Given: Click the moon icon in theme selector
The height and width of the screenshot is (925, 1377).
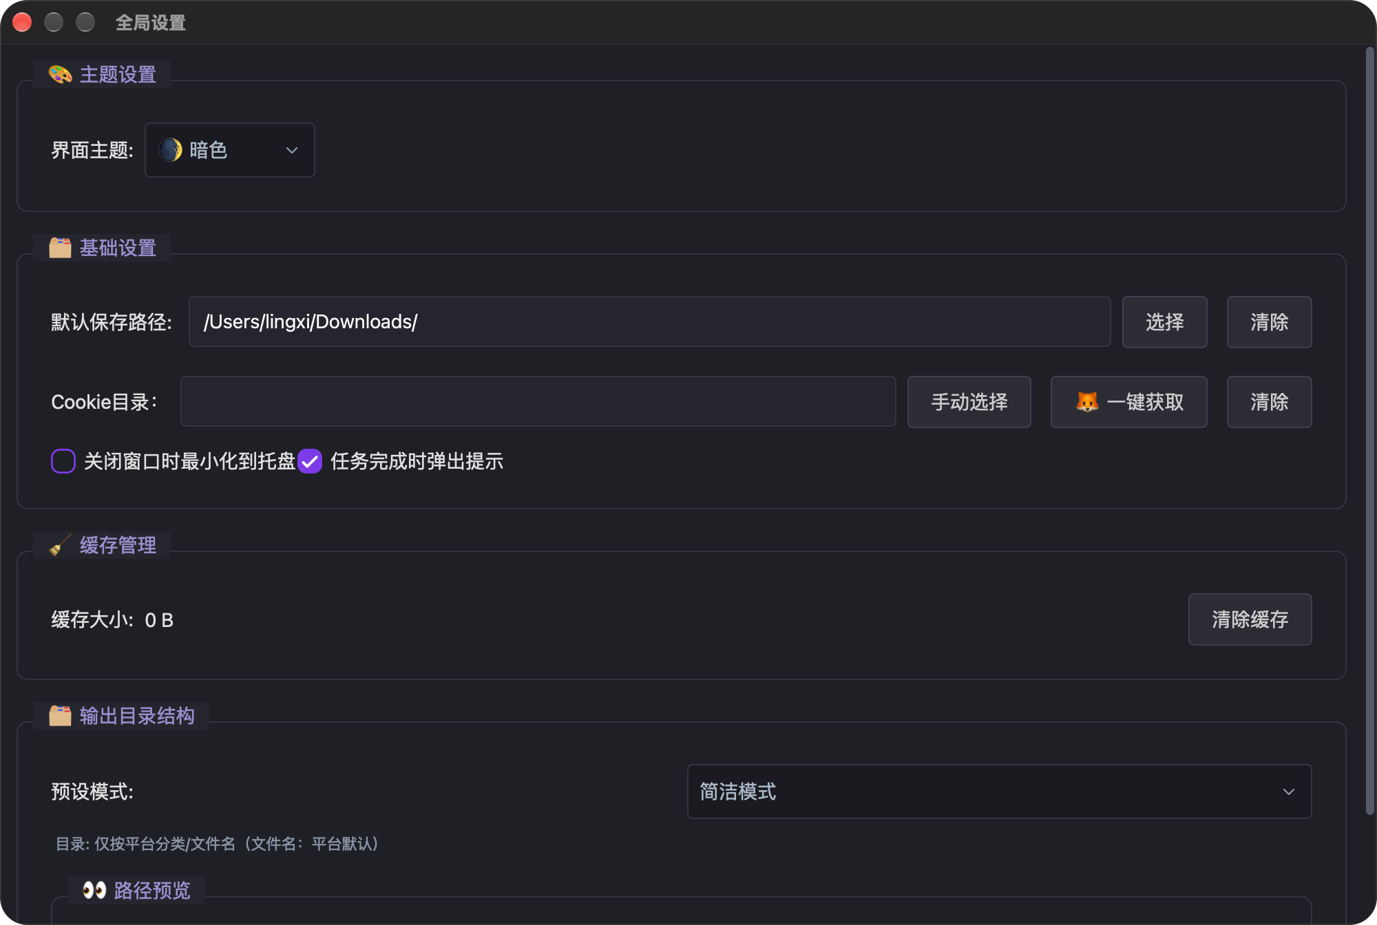Looking at the screenshot, I should [x=170, y=150].
